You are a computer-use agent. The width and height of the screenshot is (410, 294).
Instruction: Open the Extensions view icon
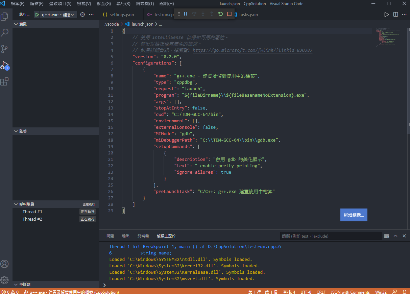(x=5, y=81)
